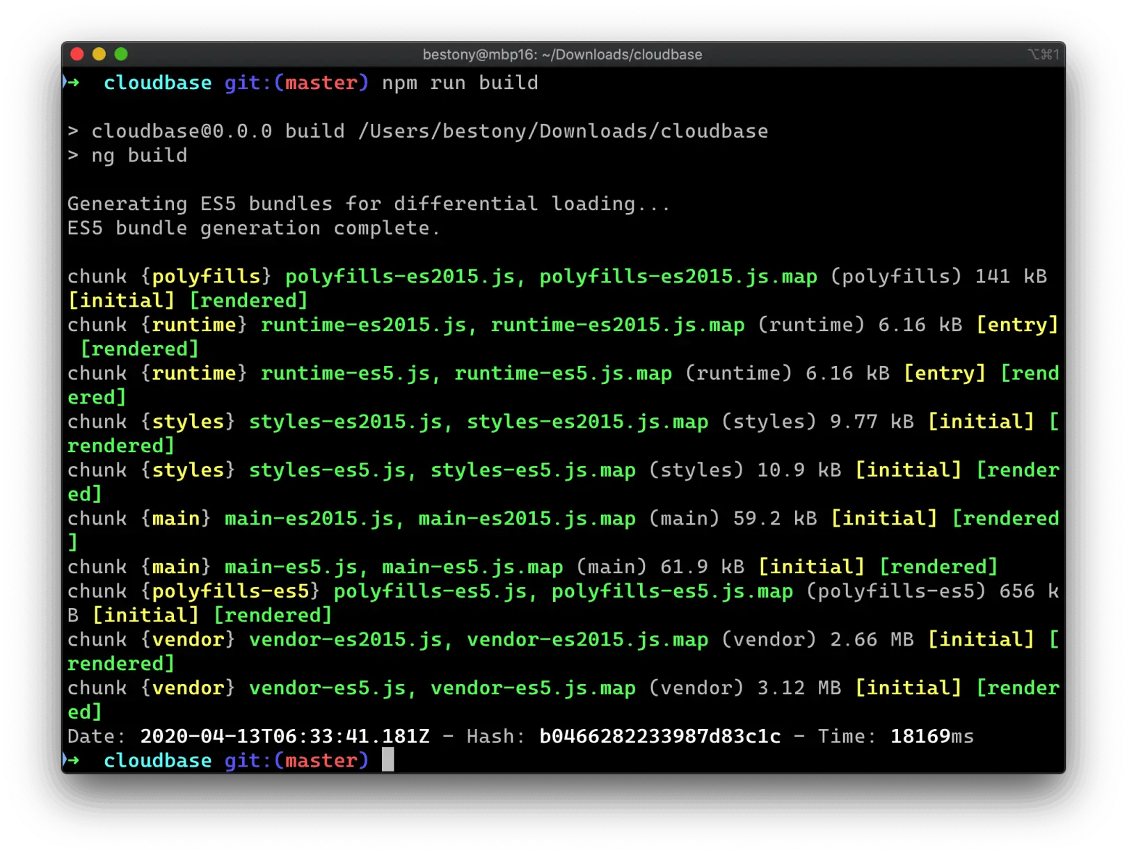Click the 'vendor-es2015.js.map' file name
This screenshot has width=1127, height=855.
[587, 640]
